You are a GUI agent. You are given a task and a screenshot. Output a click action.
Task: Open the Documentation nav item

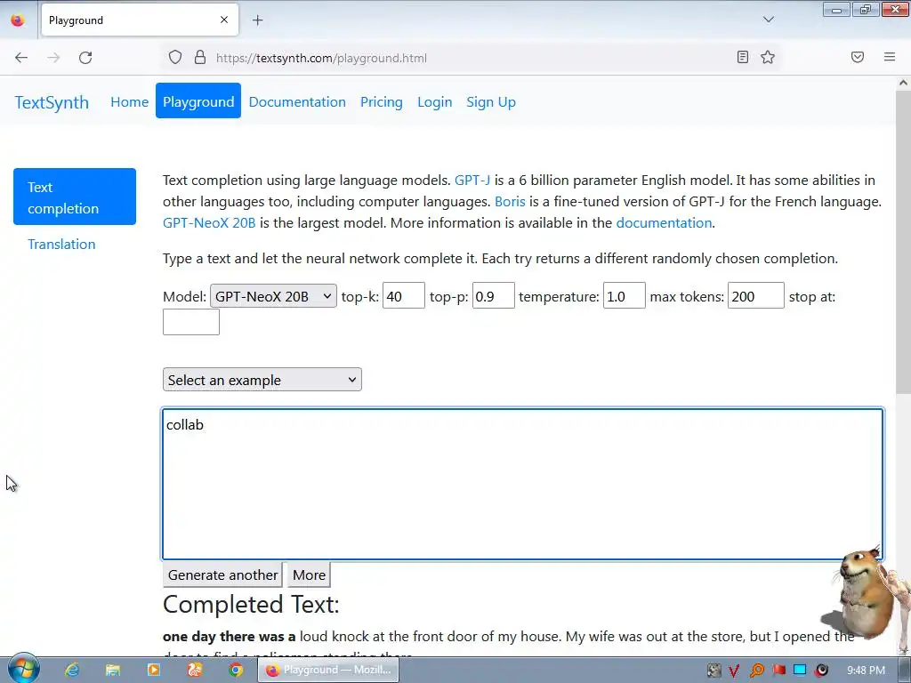(297, 101)
